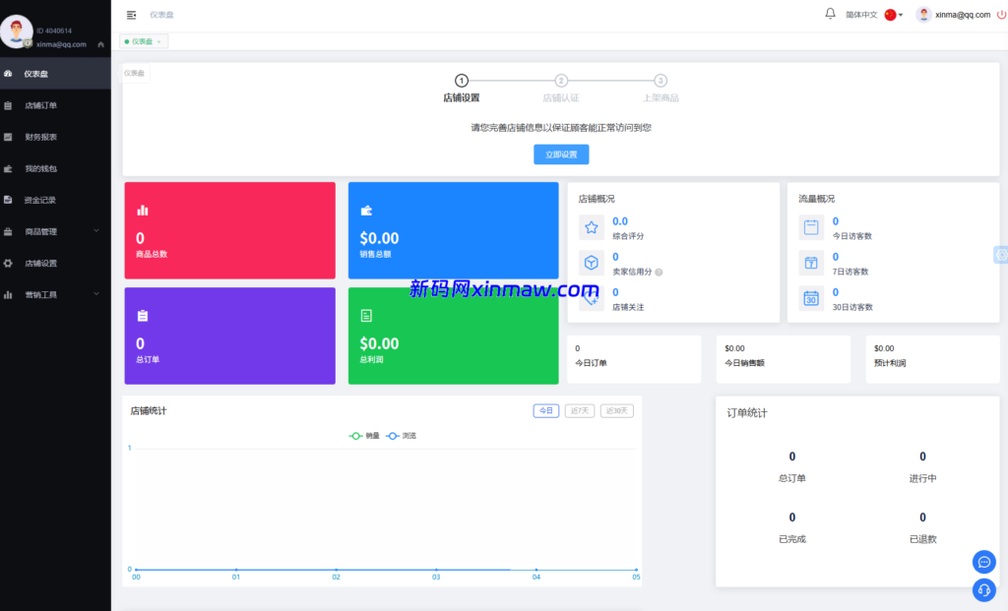Expand the 商品管理 submenu
This screenshot has height=611, width=1008.
[55, 231]
